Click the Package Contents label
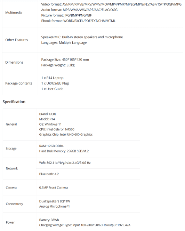 click(x=19, y=83)
